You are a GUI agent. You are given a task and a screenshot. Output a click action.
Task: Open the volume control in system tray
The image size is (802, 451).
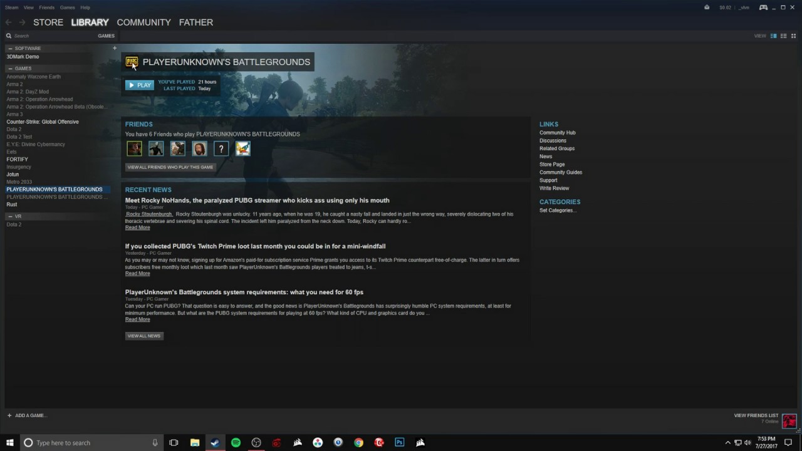(747, 442)
